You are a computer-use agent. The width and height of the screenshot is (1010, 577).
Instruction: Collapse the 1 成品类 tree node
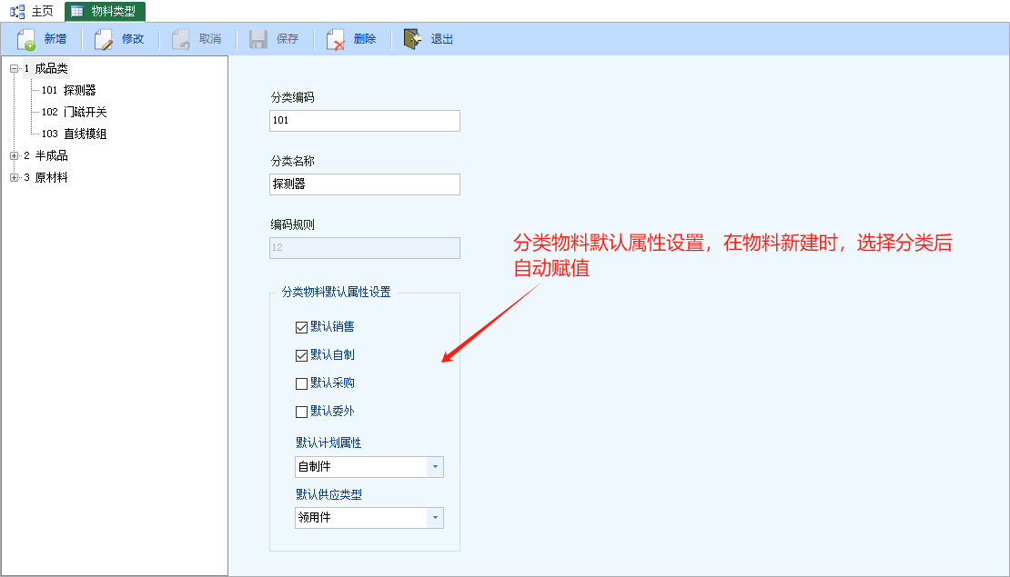[14, 68]
